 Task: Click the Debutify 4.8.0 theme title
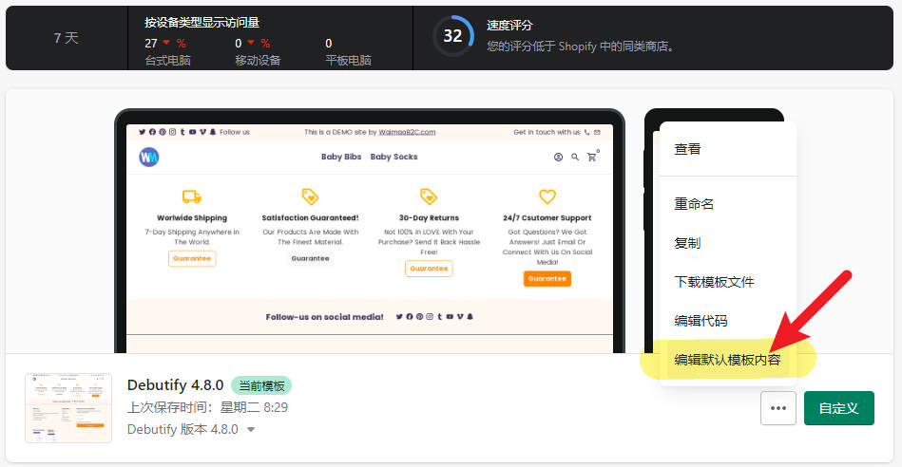(176, 384)
